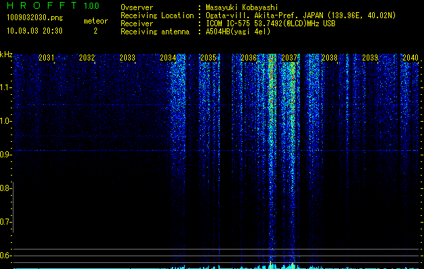Click the Receiving antenna label
Image resolution: width=424 pixels, height=269 pixels.
[155, 32]
